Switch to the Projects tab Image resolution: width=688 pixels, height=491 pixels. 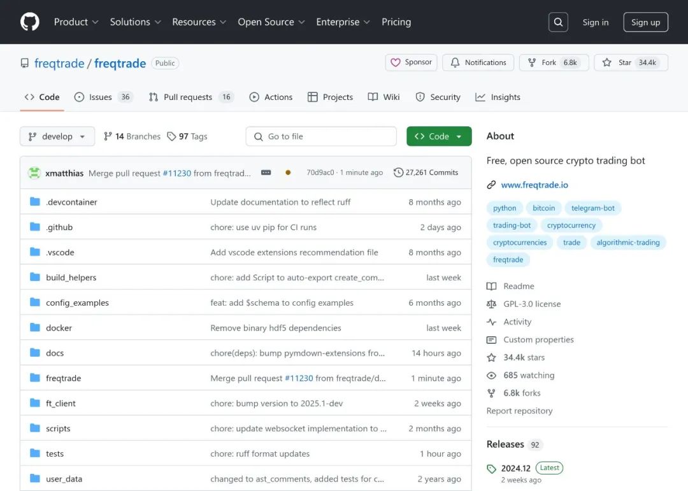pyautogui.click(x=331, y=97)
